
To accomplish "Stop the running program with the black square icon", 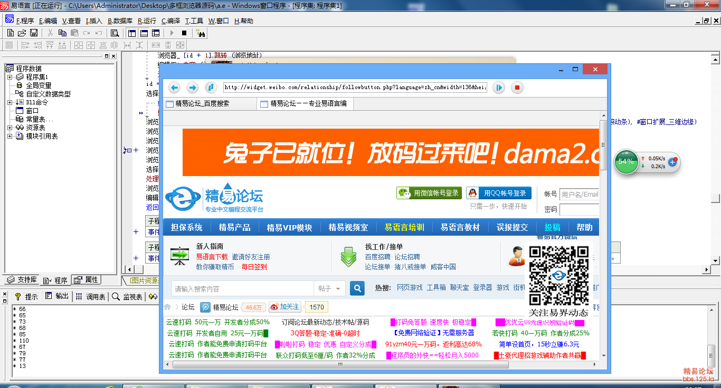I will tap(184, 33).
